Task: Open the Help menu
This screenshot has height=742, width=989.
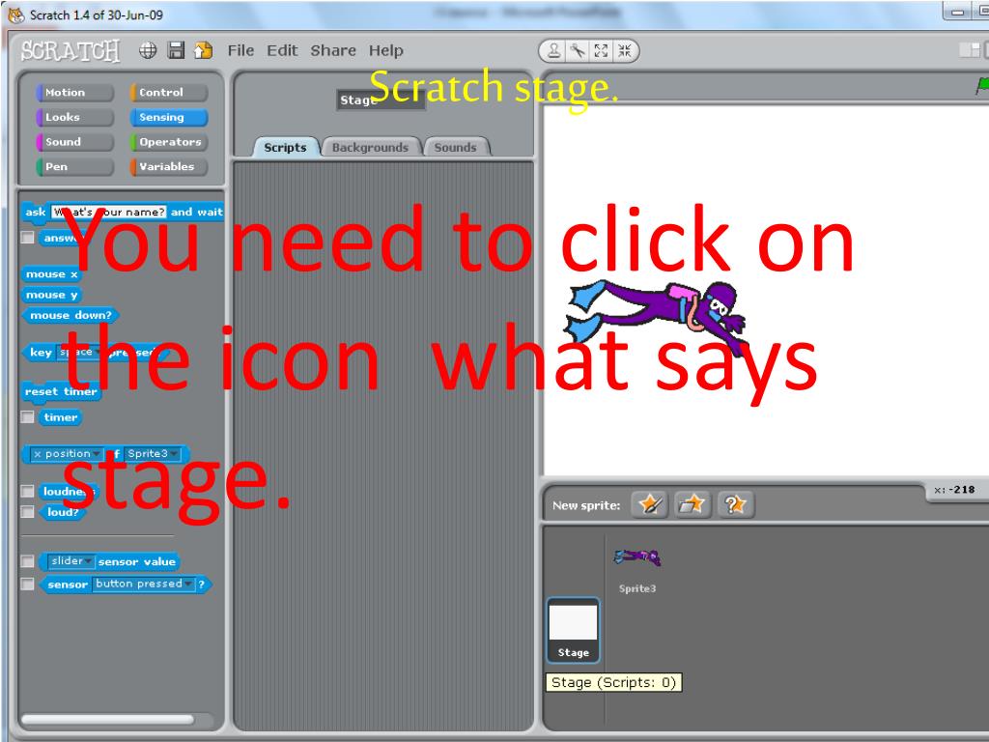Action: [x=386, y=50]
